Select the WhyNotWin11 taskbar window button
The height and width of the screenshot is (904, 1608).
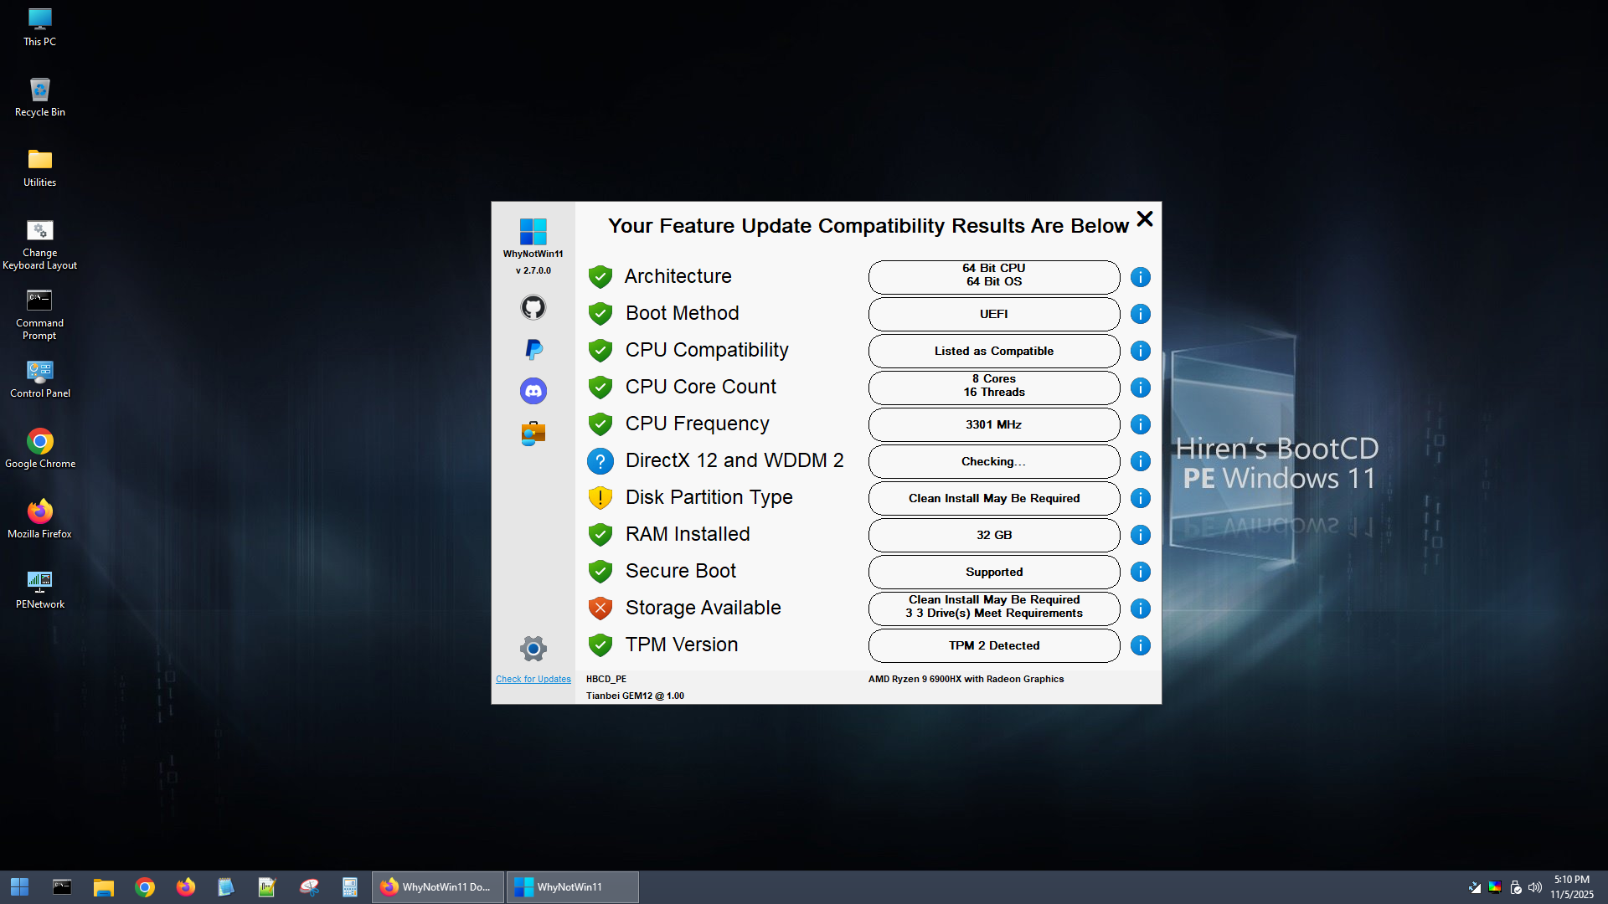[572, 887]
